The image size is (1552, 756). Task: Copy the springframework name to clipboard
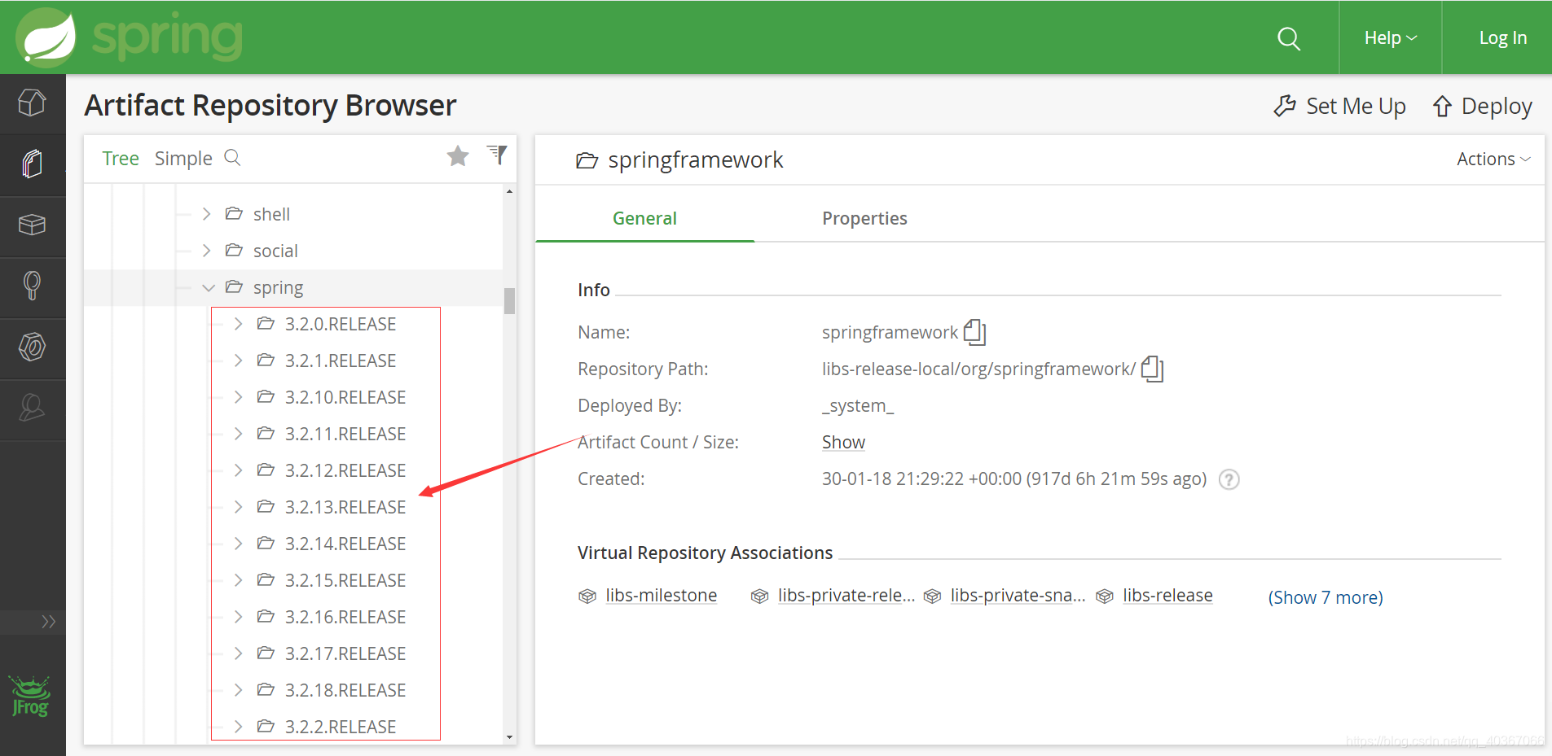975,331
